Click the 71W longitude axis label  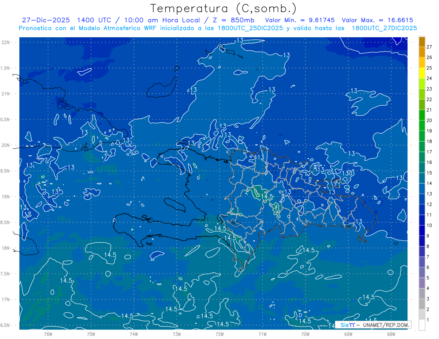262,334
